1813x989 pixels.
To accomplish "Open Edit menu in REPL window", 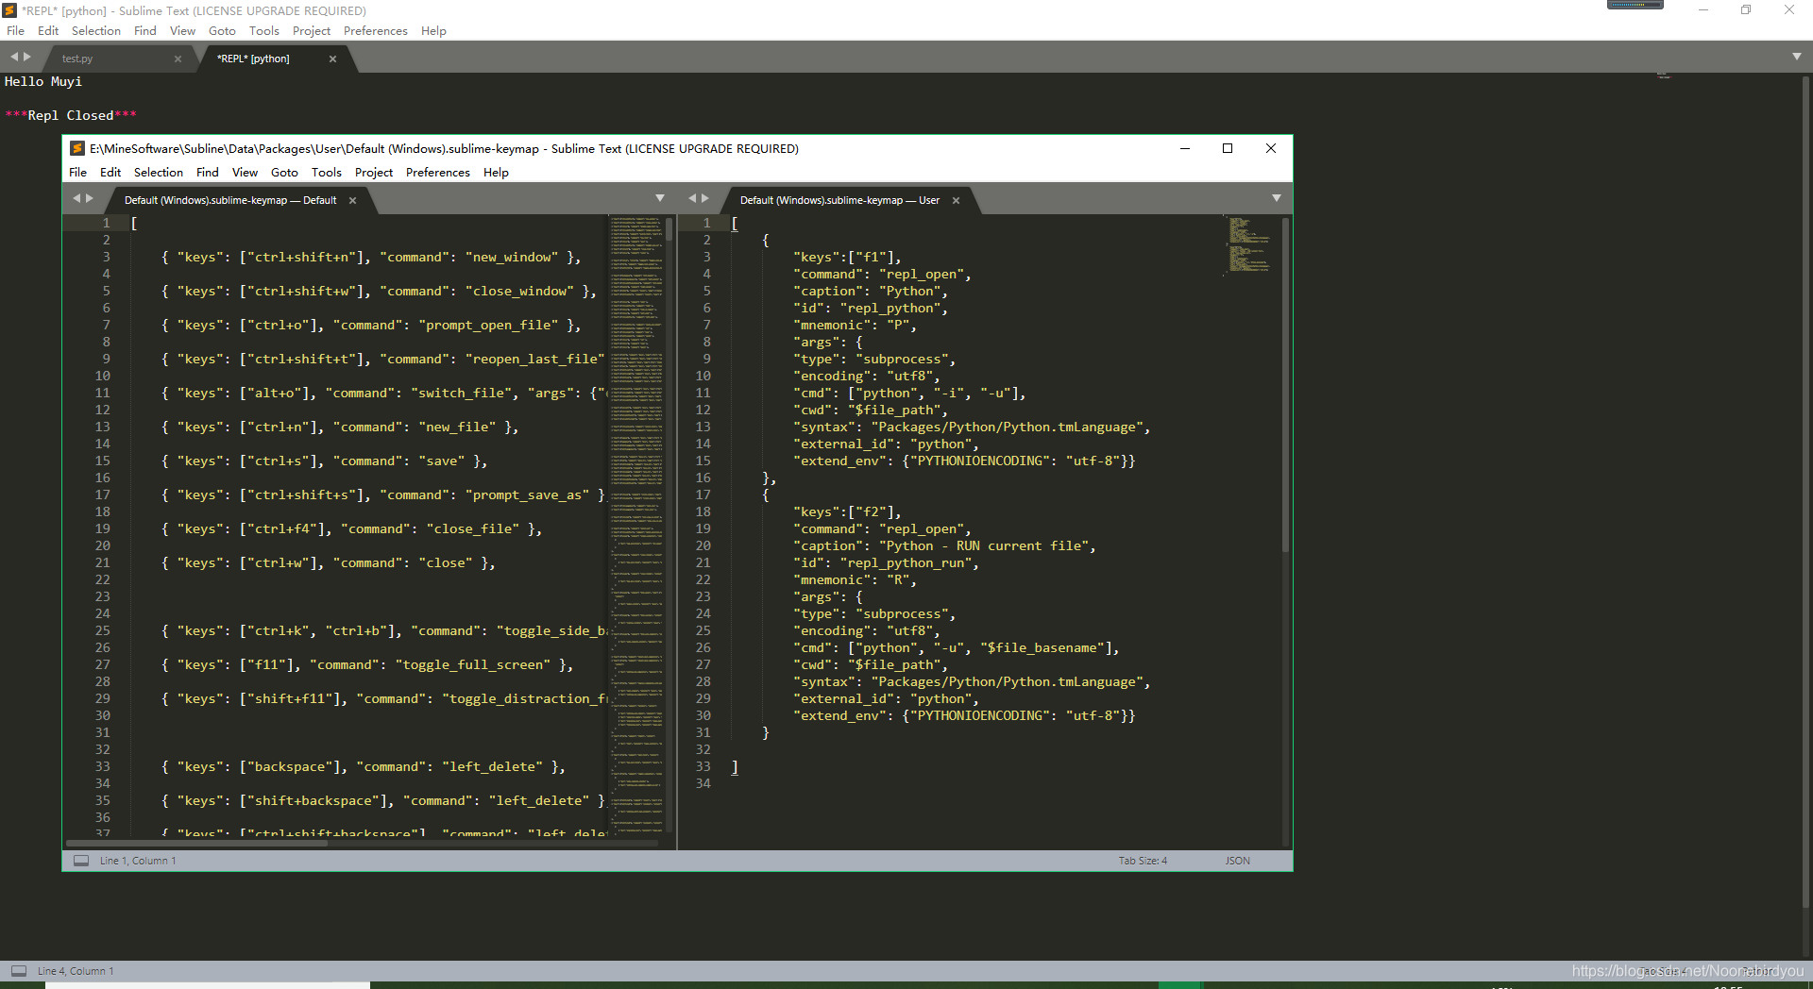I will (x=48, y=31).
